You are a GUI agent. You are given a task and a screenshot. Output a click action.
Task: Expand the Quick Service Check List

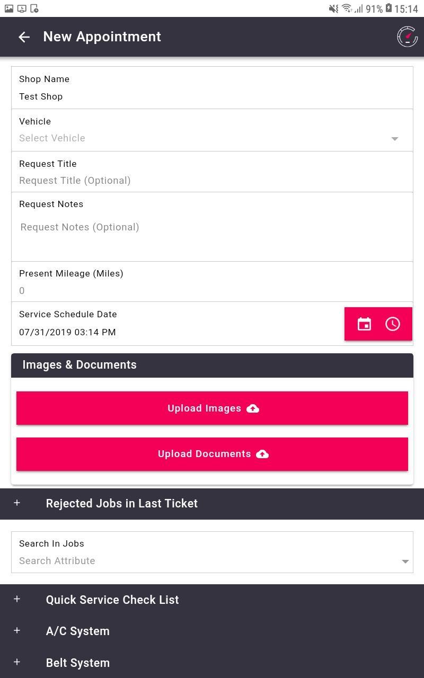coord(212,600)
